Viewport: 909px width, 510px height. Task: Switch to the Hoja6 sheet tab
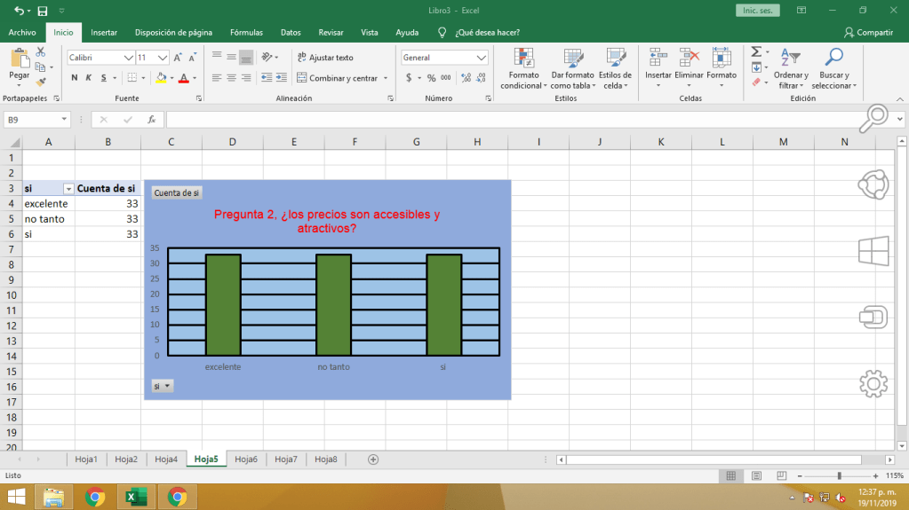pos(245,459)
